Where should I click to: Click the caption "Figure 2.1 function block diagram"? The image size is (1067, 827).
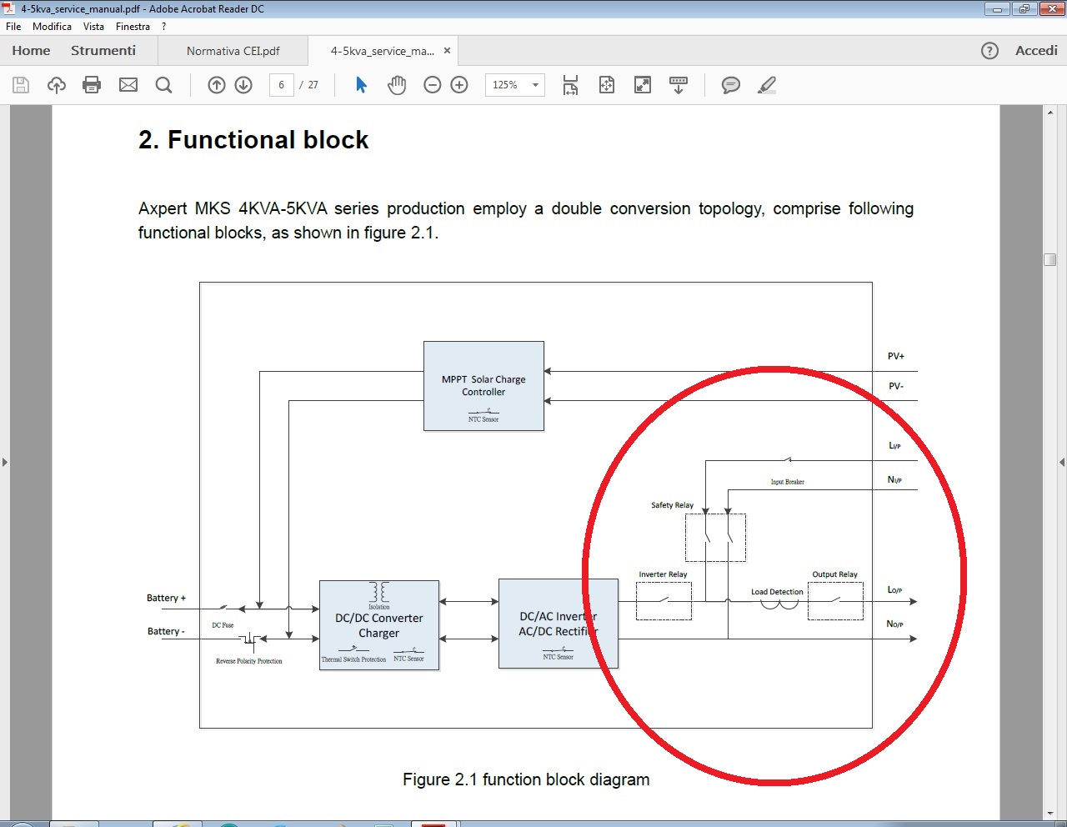pyautogui.click(x=526, y=779)
